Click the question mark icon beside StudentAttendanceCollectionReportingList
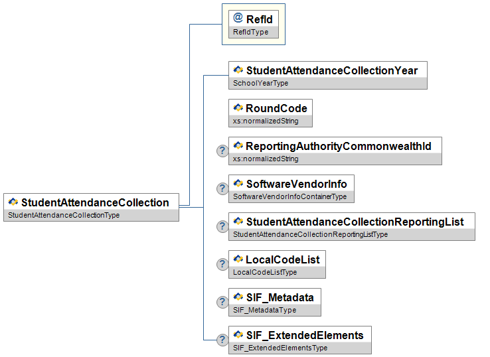The image size is (490, 357). (x=222, y=227)
